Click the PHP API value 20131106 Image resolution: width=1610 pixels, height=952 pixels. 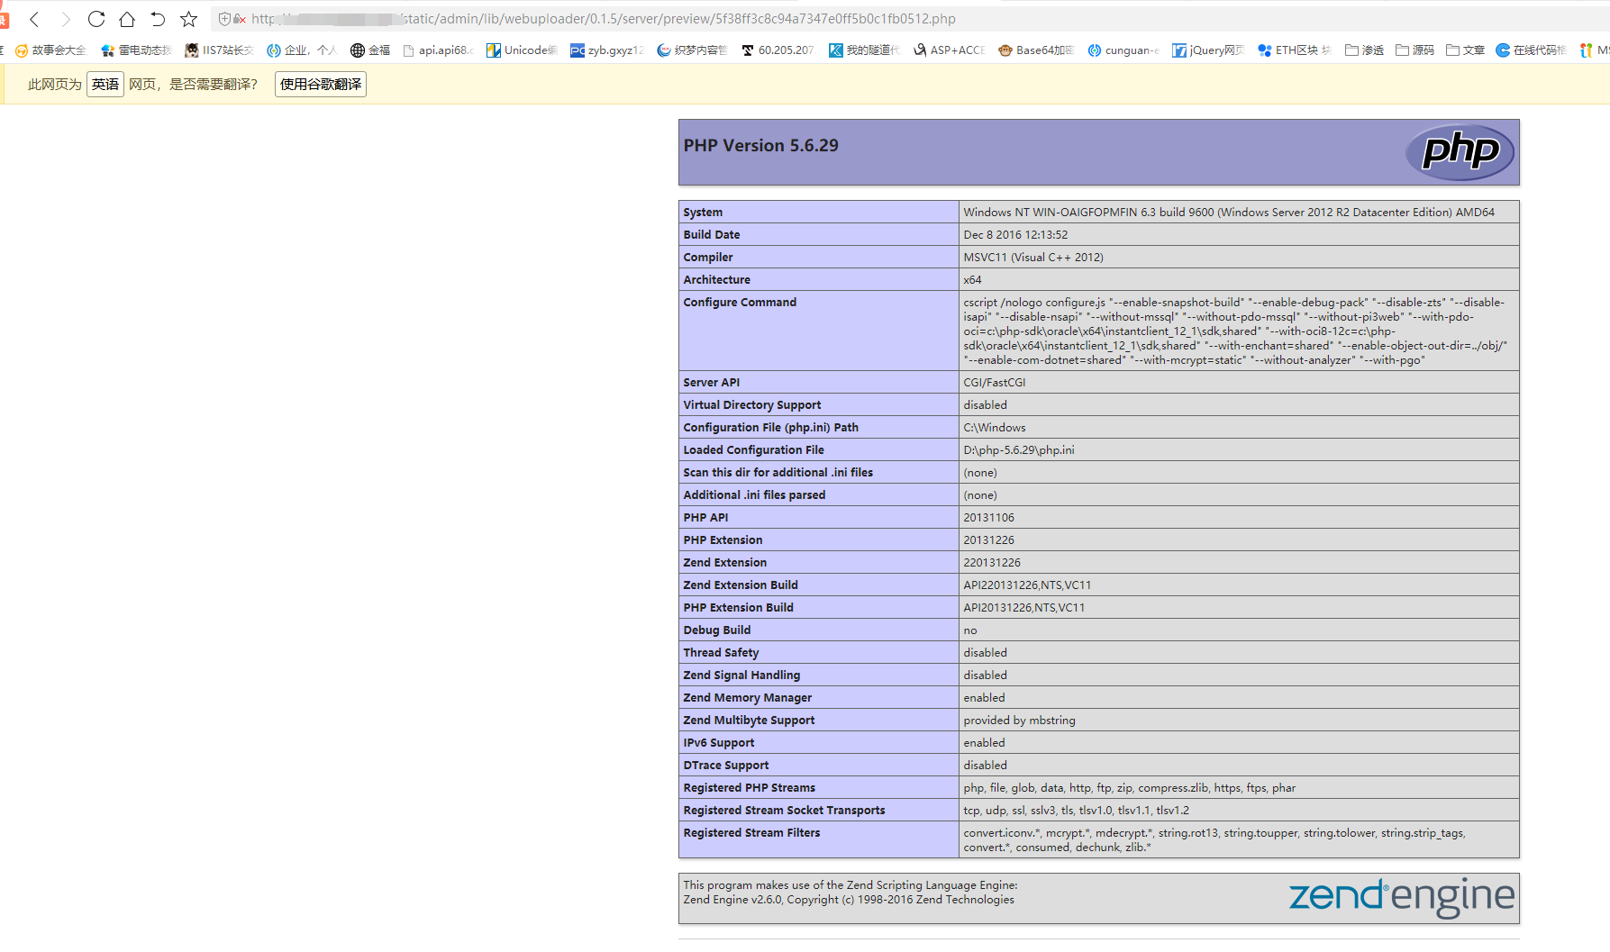[x=988, y=518]
